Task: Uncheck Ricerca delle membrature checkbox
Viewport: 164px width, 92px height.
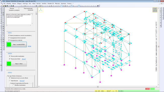Action: 10,56
